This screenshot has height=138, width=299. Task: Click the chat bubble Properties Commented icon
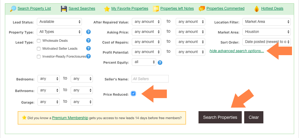pos(202,9)
